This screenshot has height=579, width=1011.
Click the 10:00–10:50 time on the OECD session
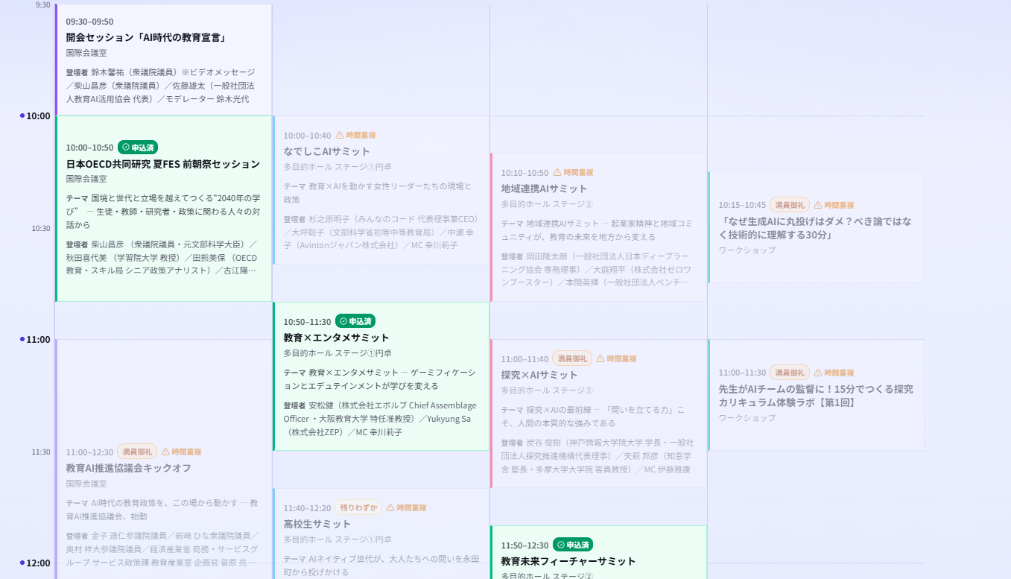tap(89, 148)
